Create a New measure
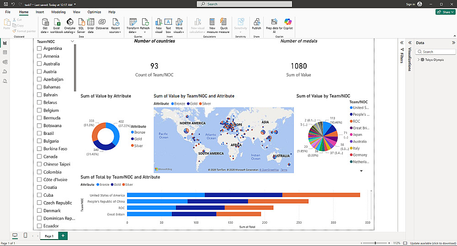Screen dimensions: 457x246 [212, 26]
